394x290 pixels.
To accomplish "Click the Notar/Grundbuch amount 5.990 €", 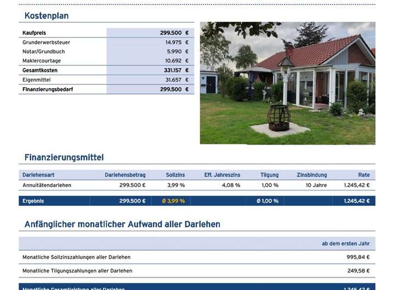I will 178,51.
